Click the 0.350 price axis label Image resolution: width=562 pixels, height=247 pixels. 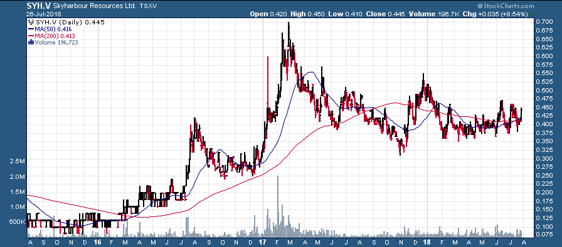click(544, 141)
